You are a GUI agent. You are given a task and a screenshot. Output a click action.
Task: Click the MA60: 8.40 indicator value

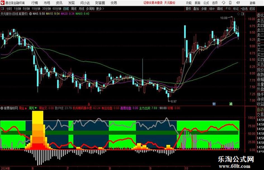point(82,14)
